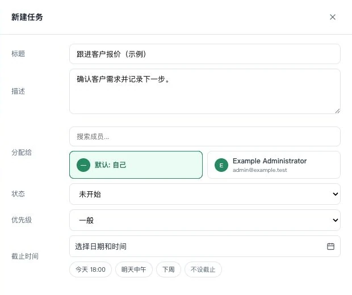Close the 新建任务 dialog
The image size is (352, 295).
coord(333,17)
